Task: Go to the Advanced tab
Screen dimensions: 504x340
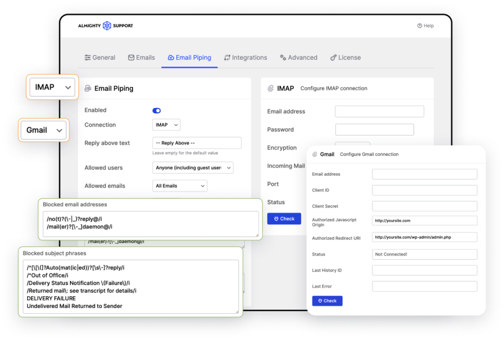Action: tap(299, 58)
